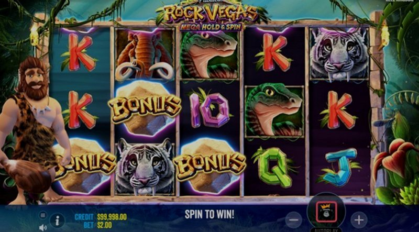Click the mammoth symbol on reel two
The width and height of the screenshot is (419, 232).
click(x=145, y=54)
